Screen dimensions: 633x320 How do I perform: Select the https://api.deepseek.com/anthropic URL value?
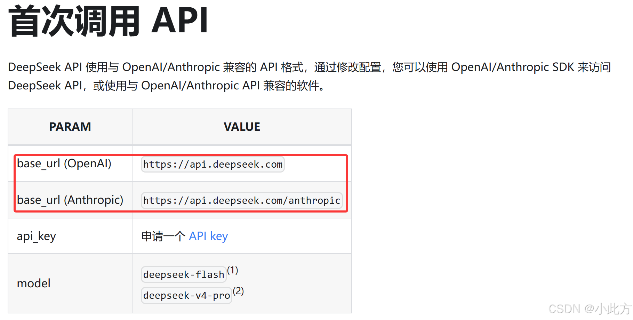242,200
